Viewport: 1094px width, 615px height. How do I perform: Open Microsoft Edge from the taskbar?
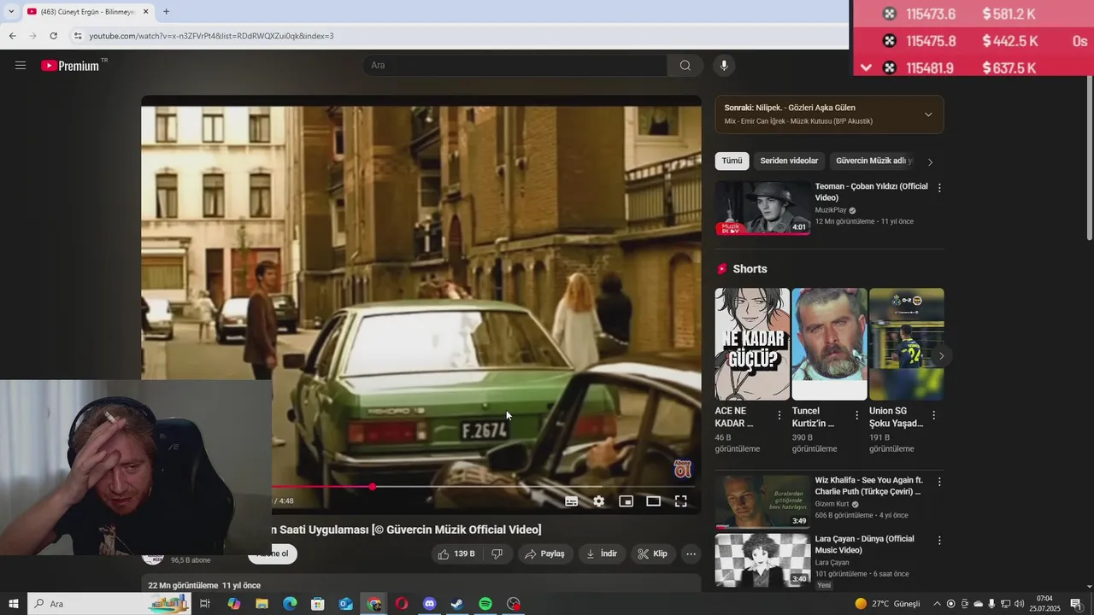(x=290, y=604)
